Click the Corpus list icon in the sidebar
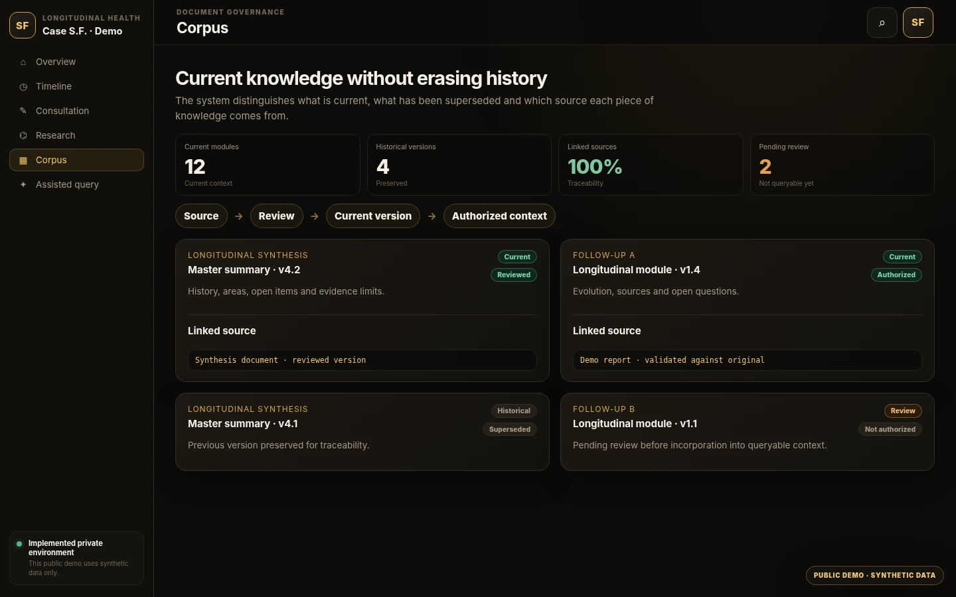Image resolution: width=956 pixels, height=597 pixels. coord(23,160)
